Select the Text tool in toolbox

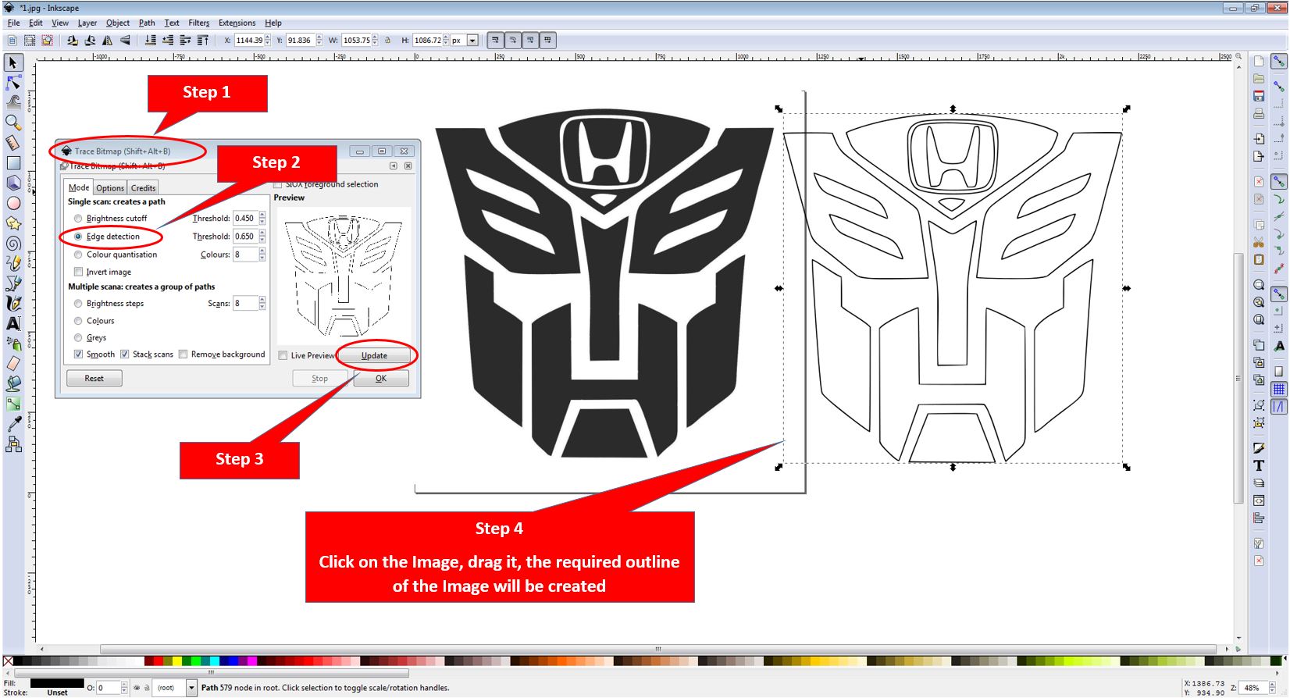click(13, 323)
